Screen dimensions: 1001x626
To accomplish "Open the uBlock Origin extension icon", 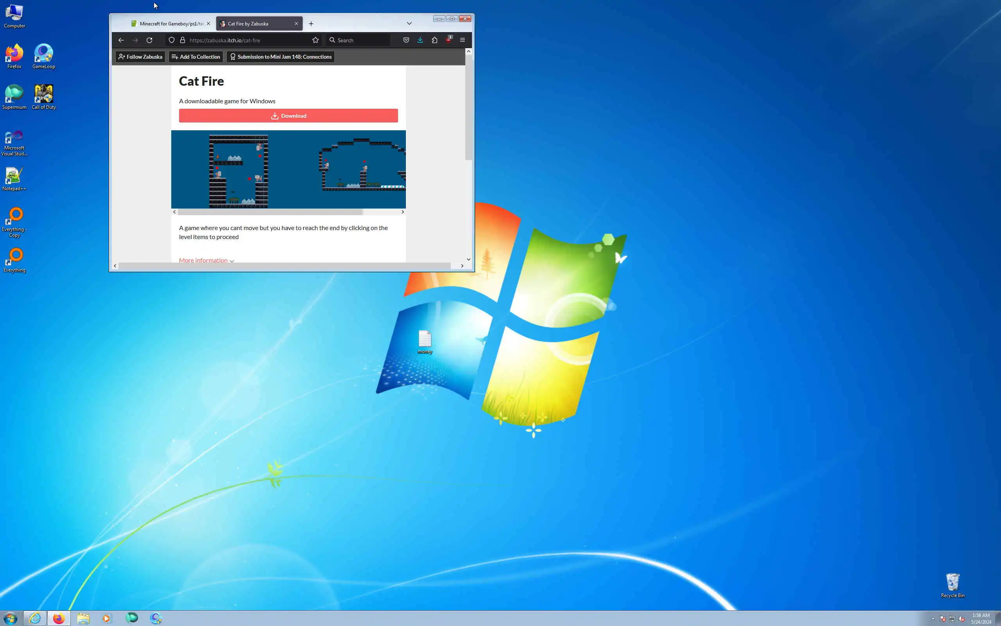I will [448, 40].
